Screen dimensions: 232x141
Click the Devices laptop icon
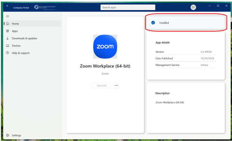coord(8,46)
